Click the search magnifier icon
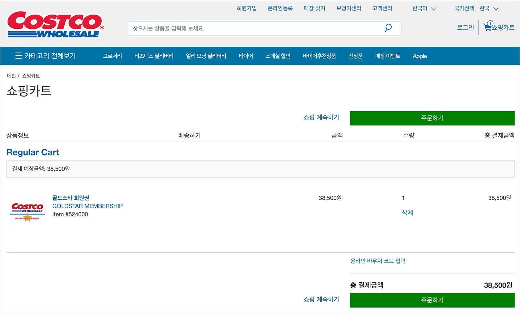The image size is (520, 313). [388, 28]
